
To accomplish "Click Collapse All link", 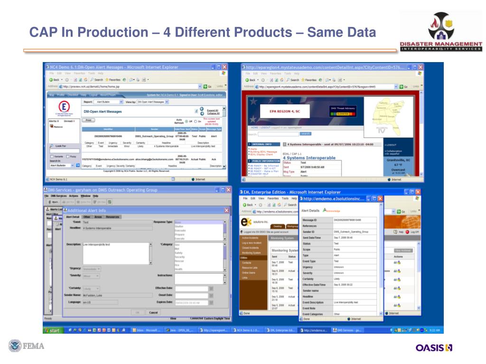I will click(x=213, y=113).
